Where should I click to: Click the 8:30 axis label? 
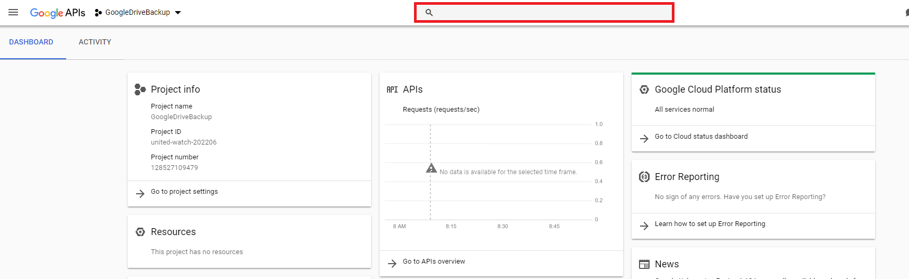pyautogui.click(x=502, y=226)
